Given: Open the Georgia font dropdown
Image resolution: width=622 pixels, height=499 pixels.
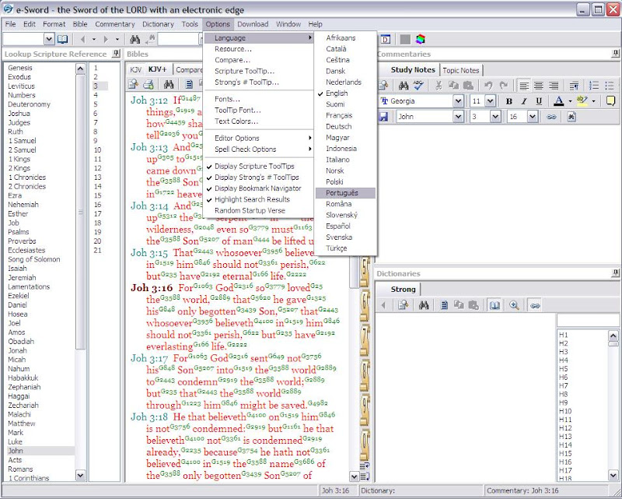Looking at the screenshot, I should [x=458, y=101].
